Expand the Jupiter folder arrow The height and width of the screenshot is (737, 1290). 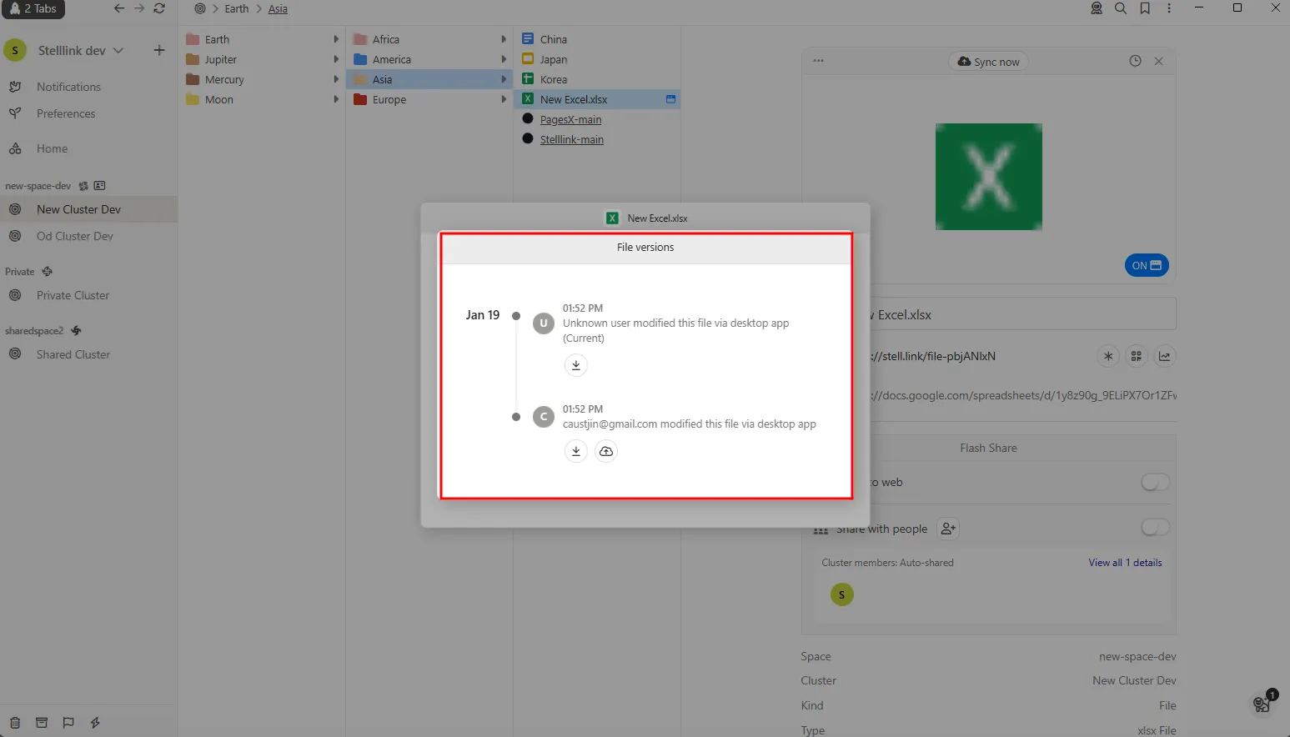[336, 59]
